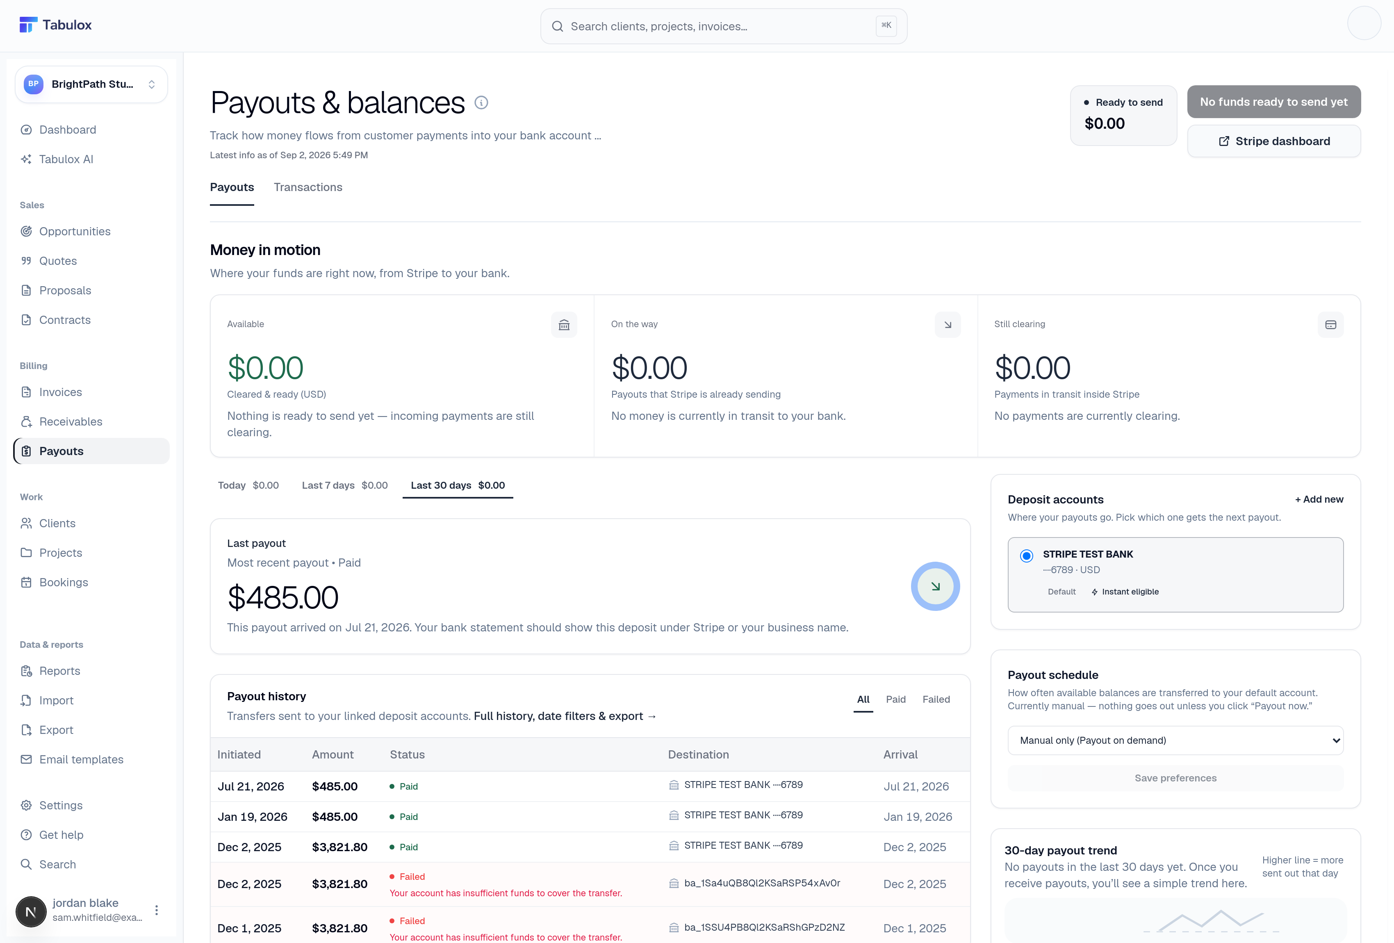
Task: Click Save preferences button
Action: (1175, 778)
